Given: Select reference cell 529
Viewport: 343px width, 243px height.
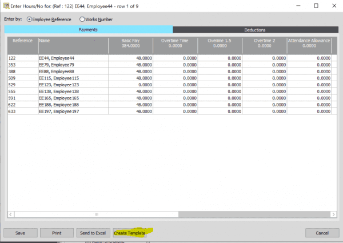Looking at the screenshot, I should pos(23,85).
